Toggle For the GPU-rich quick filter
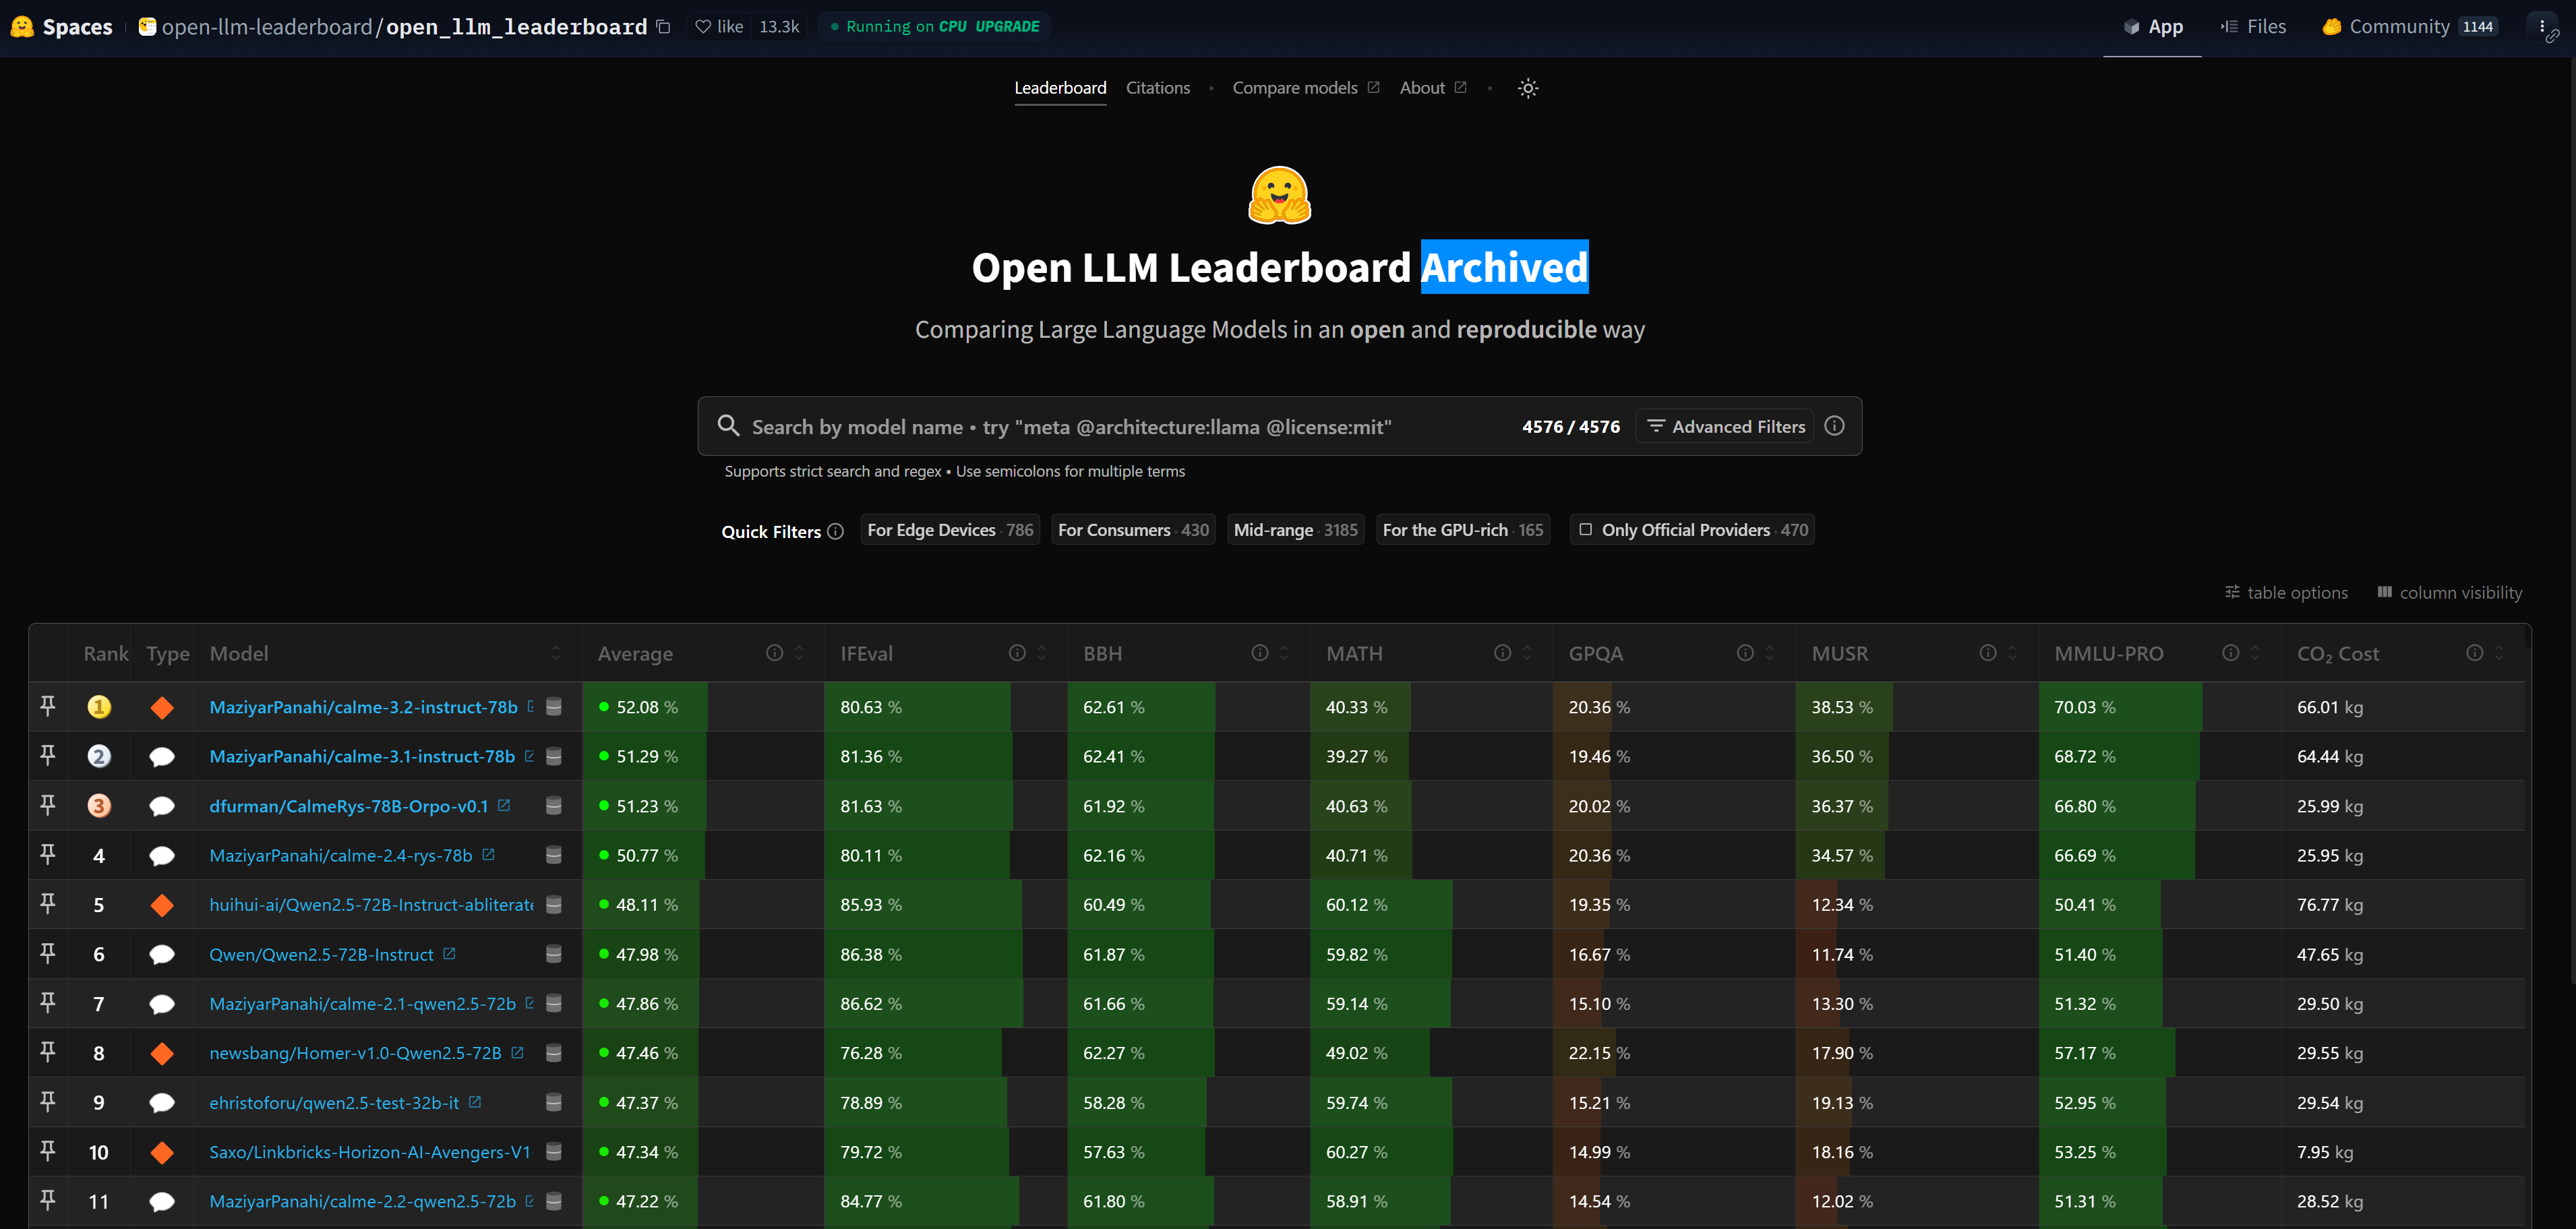 (1463, 530)
